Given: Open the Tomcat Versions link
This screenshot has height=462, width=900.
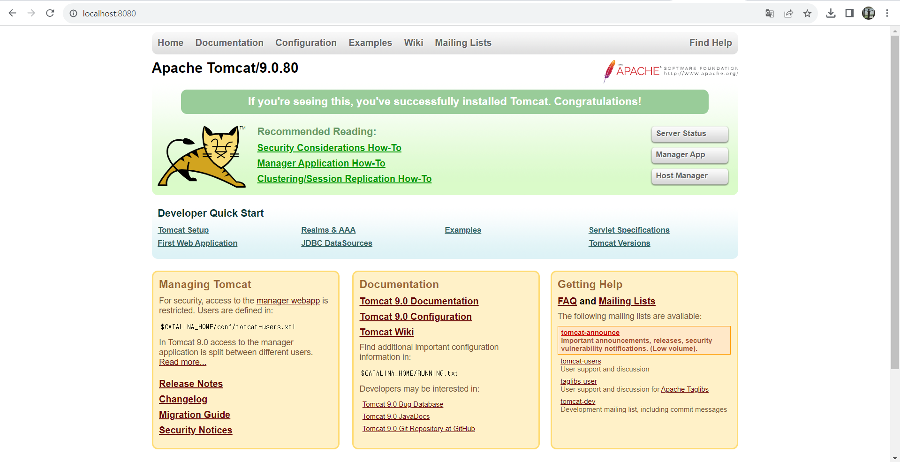Looking at the screenshot, I should click(620, 243).
